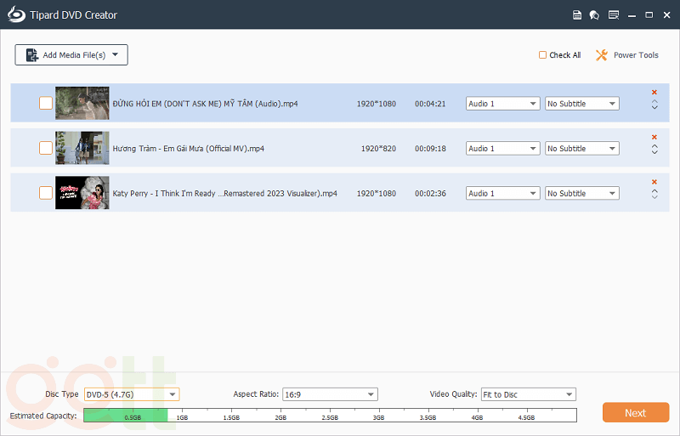Image resolution: width=680 pixels, height=436 pixels.
Task: Open the feedback chat bubbles icon
Action: pyautogui.click(x=594, y=14)
